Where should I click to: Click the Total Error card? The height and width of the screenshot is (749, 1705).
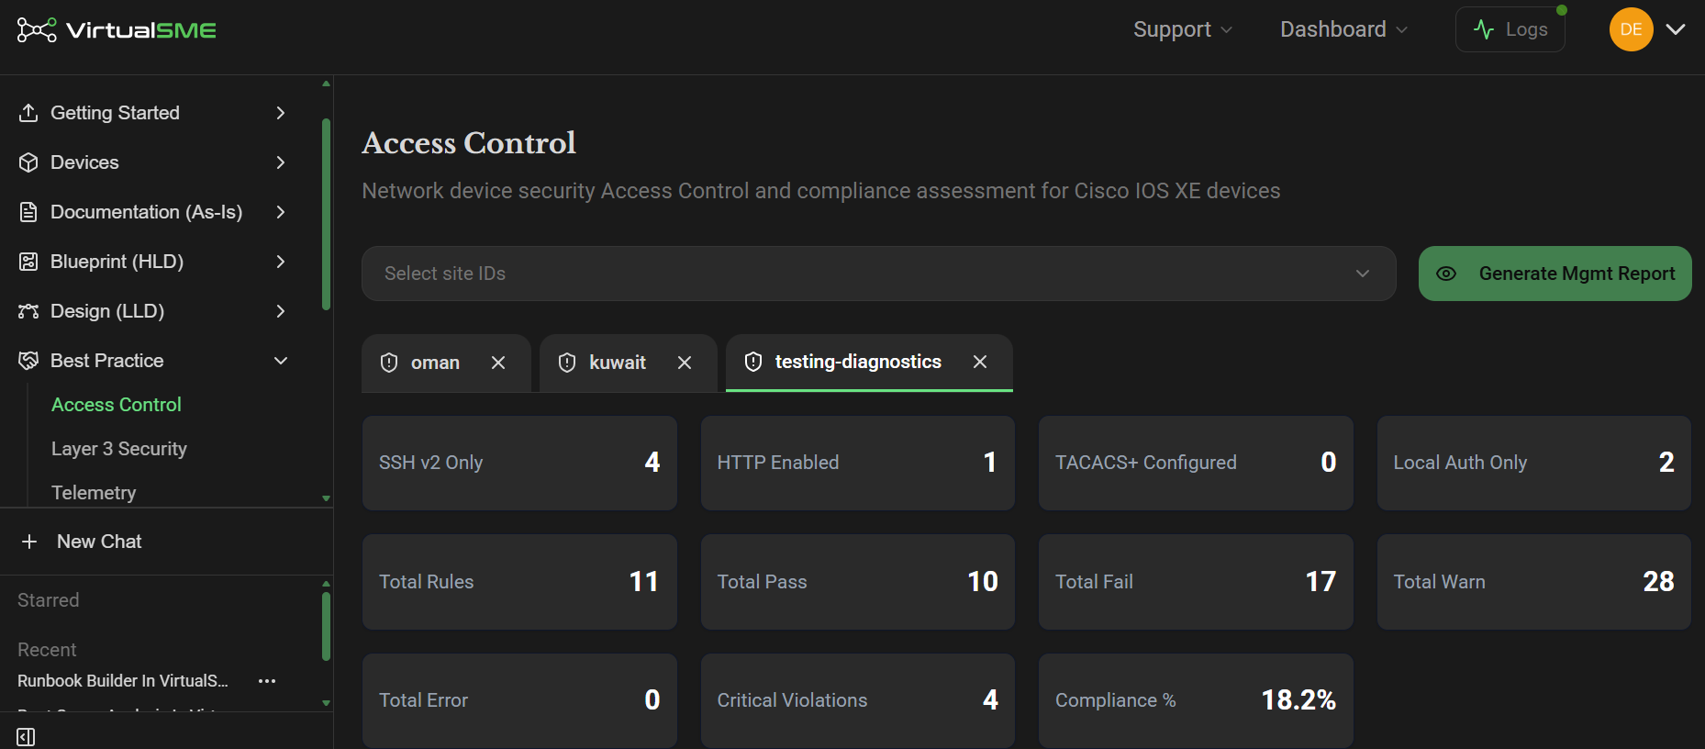519,700
